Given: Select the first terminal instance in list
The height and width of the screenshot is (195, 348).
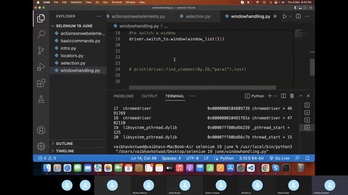Looking at the screenshot, I should [307, 105].
